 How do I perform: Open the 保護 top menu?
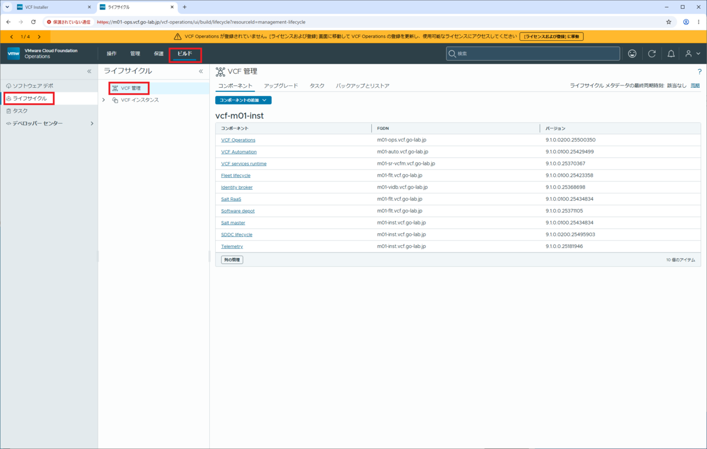click(158, 54)
